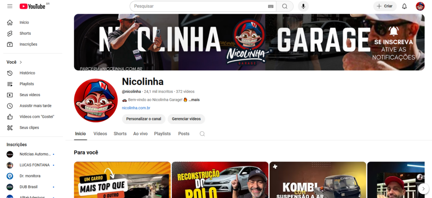The height and width of the screenshot is (198, 432).
Task: Click Notícias Automo... channel avatar
Action: [x=10, y=154]
